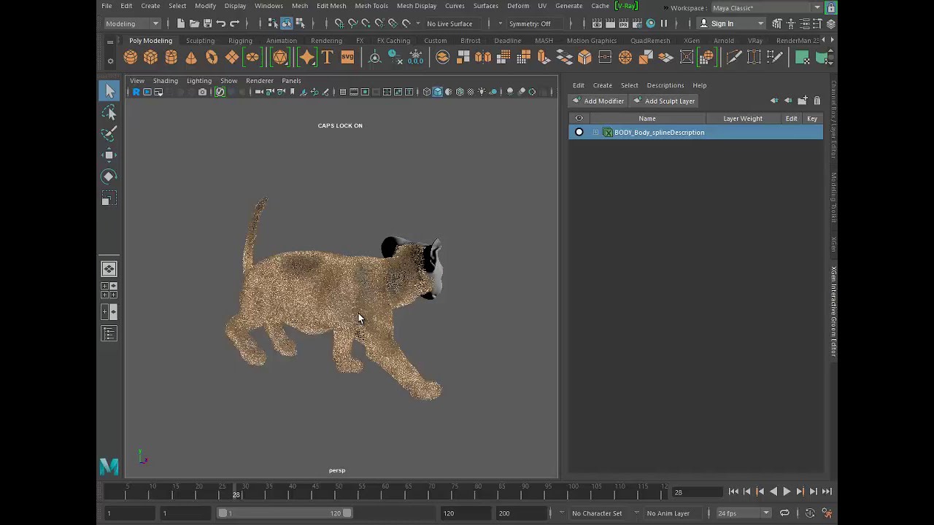
Task: Toggle the viewport grid display icon
Action: click(343, 92)
